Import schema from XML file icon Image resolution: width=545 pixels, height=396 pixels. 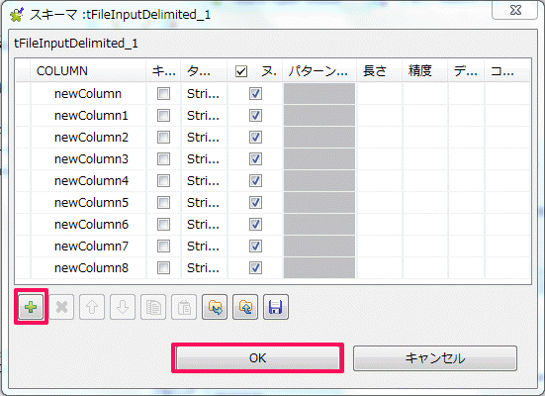(215, 307)
